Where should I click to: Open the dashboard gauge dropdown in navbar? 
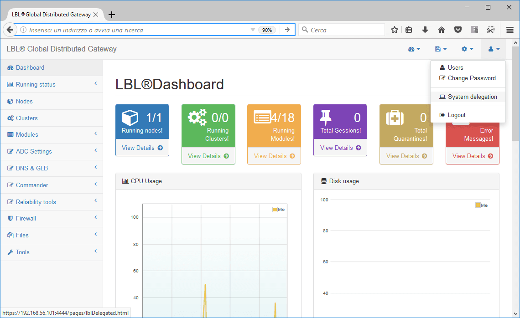414,49
